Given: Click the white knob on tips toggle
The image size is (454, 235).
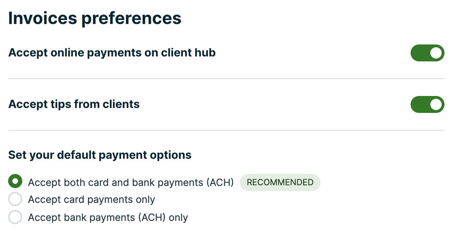Looking at the screenshot, I should pyautogui.click(x=436, y=104).
